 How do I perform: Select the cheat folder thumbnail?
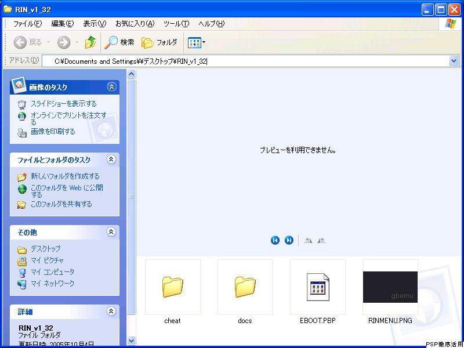click(x=173, y=287)
